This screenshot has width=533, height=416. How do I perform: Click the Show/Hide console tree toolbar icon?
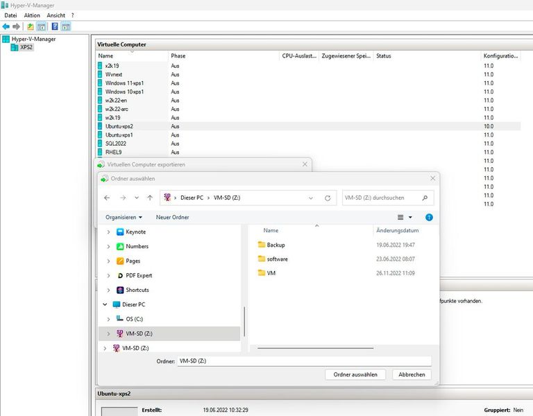click(41, 26)
